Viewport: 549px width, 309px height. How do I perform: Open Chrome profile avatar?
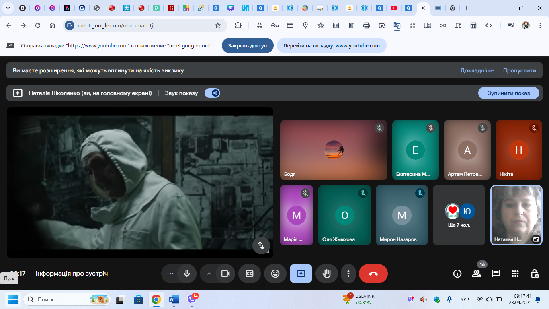[526, 25]
